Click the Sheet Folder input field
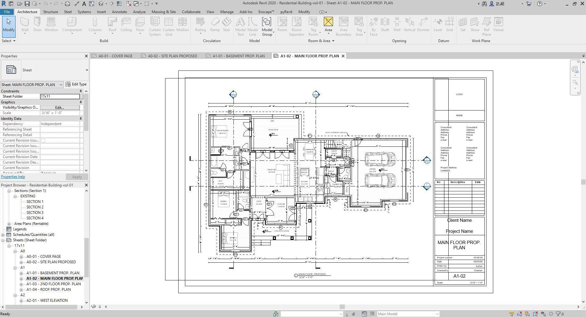The image size is (586, 317). (x=60, y=96)
